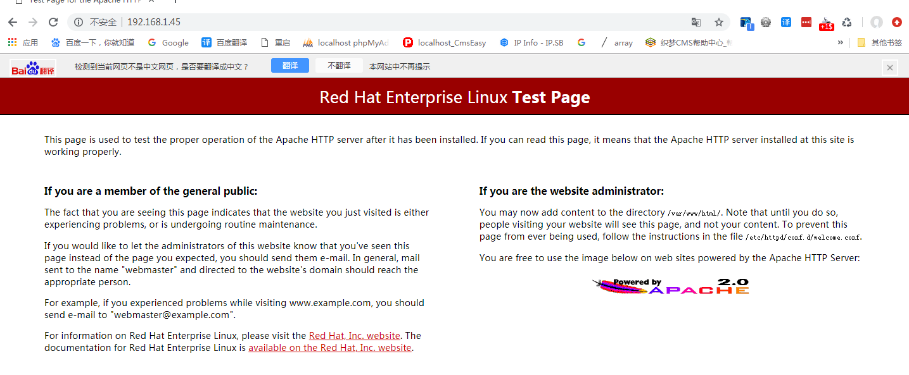Click the /var/www/html/ path text
The width and height of the screenshot is (909, 375).
tap(694, 213)
